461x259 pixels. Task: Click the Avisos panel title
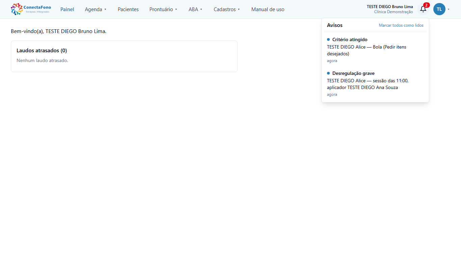(335, 25)
